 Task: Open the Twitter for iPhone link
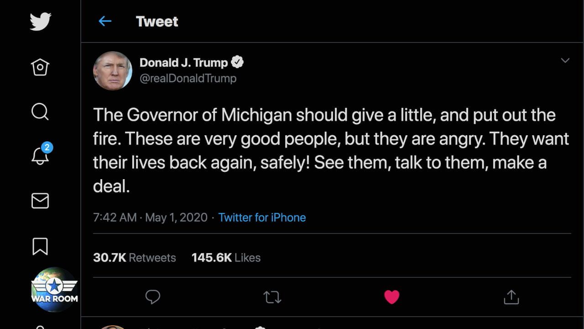[x=262, y=218]
